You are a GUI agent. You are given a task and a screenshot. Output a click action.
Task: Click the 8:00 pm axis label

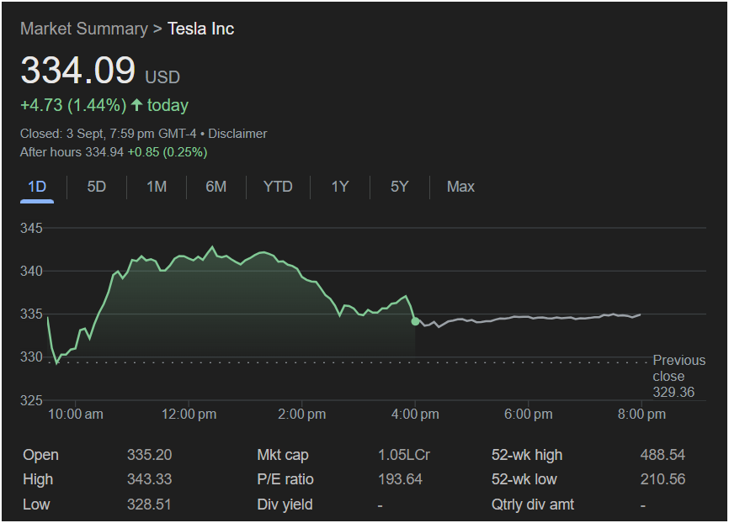(641, 415)
